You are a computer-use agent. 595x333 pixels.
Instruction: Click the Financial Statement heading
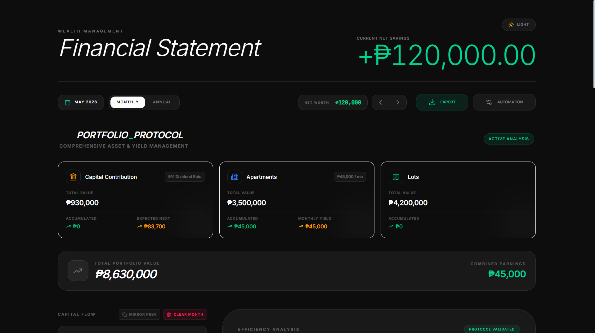tap(160, 48)
